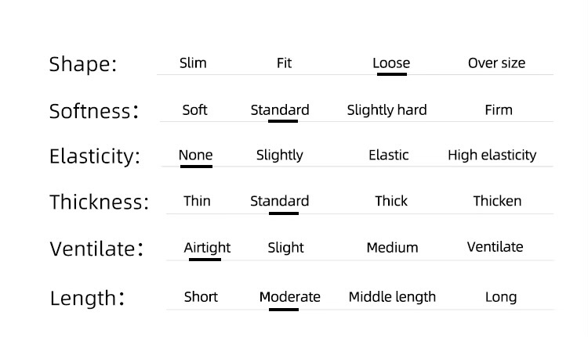
Task: Choose Moderate length option
Action: tap(289, 296)
